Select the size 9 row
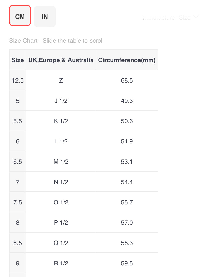 (x=18, y=263)
